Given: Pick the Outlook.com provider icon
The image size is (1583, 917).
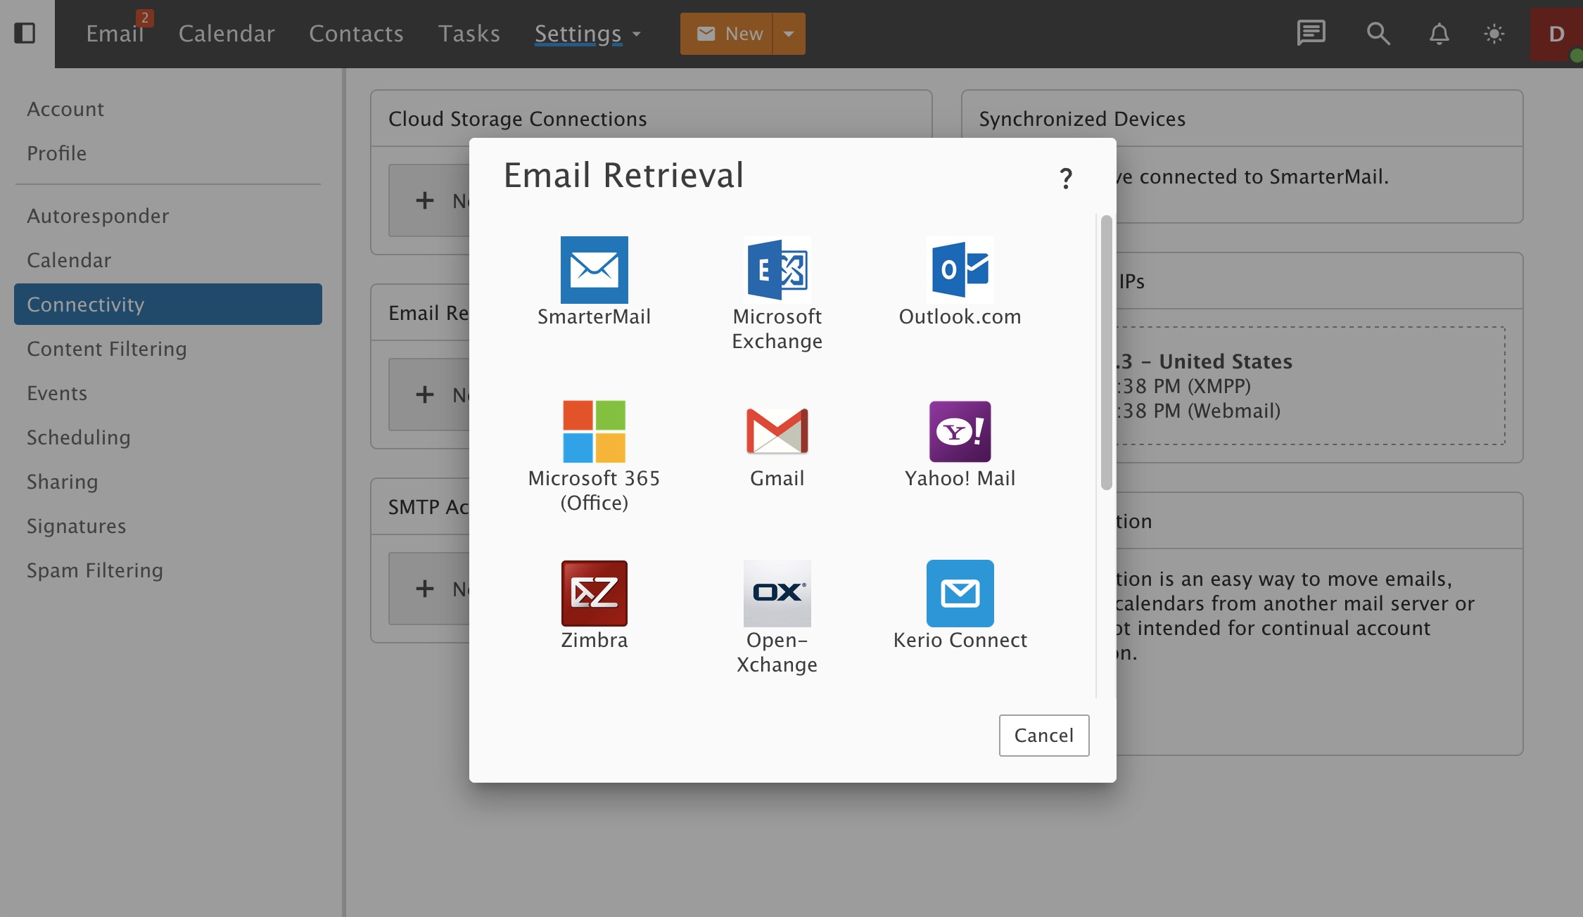Looking at the screenshot, I should pyautogui.click(x=960, y=270).
